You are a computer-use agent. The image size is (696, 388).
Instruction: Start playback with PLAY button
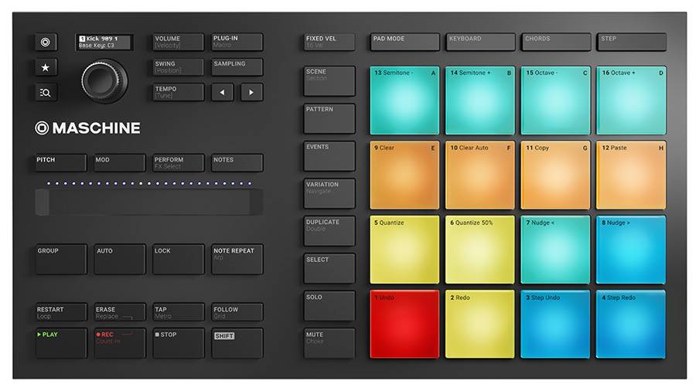(x=61, y=343)
